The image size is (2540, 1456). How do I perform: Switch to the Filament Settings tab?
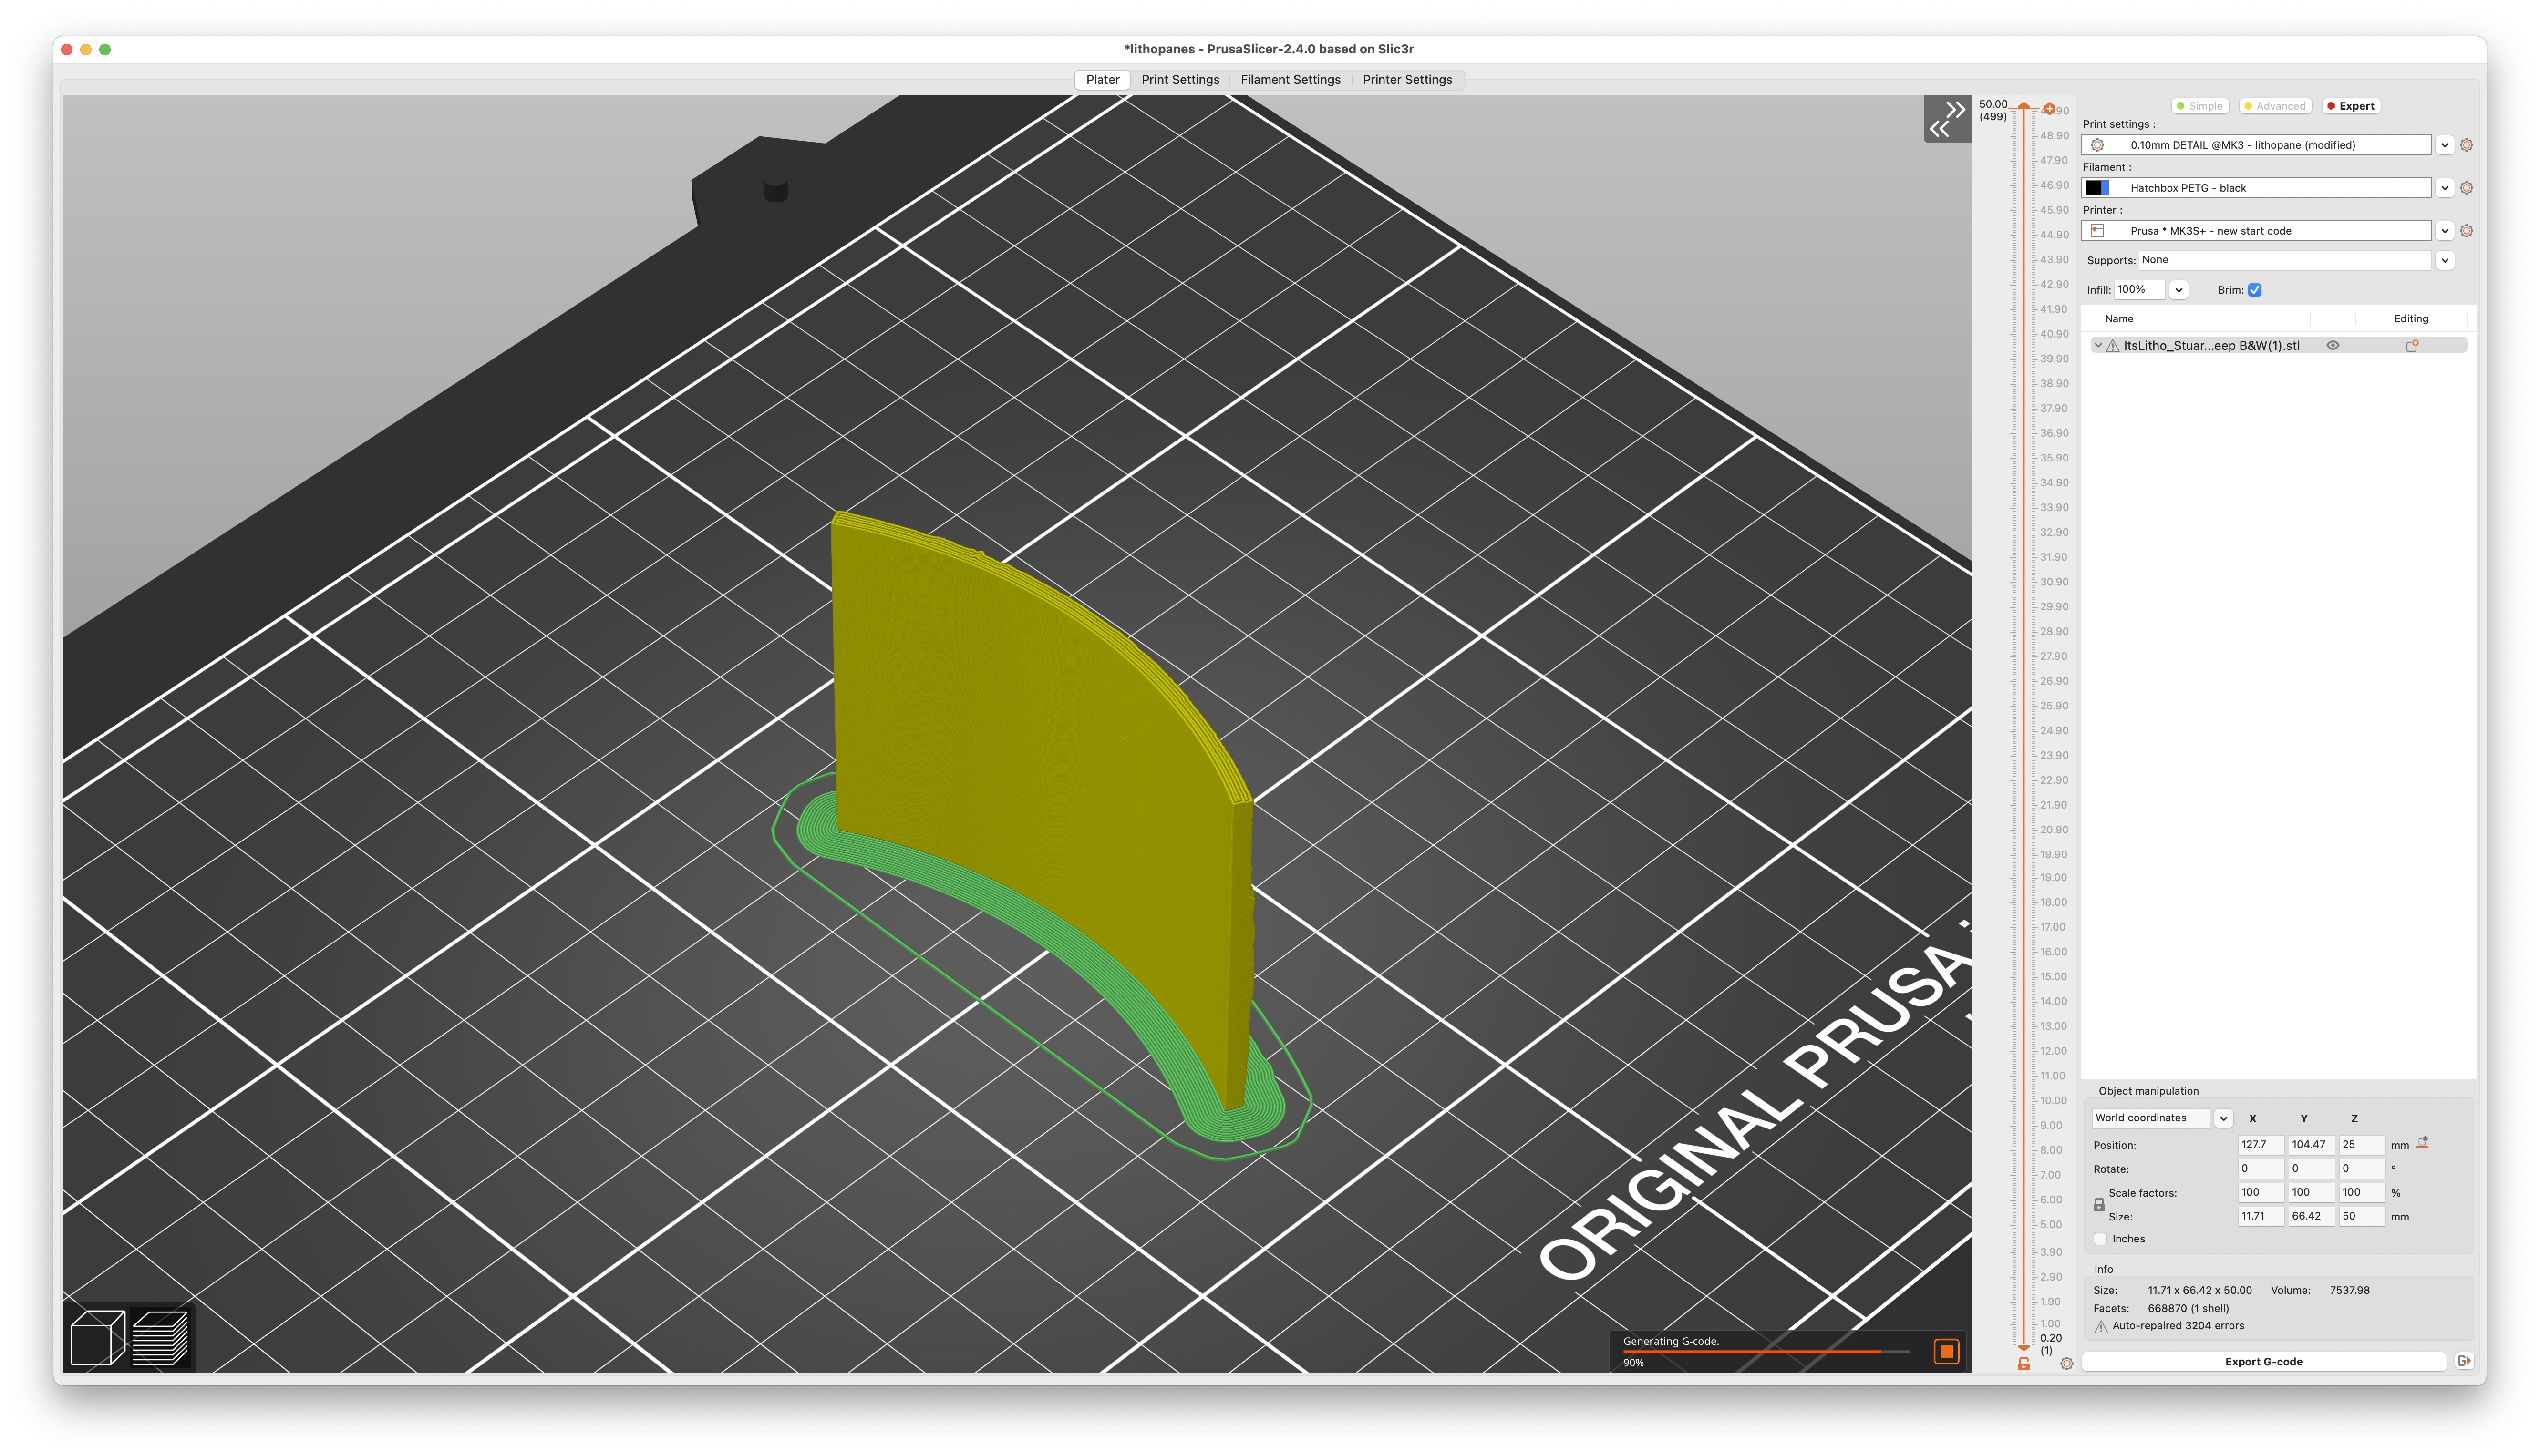pos(1290,80)
